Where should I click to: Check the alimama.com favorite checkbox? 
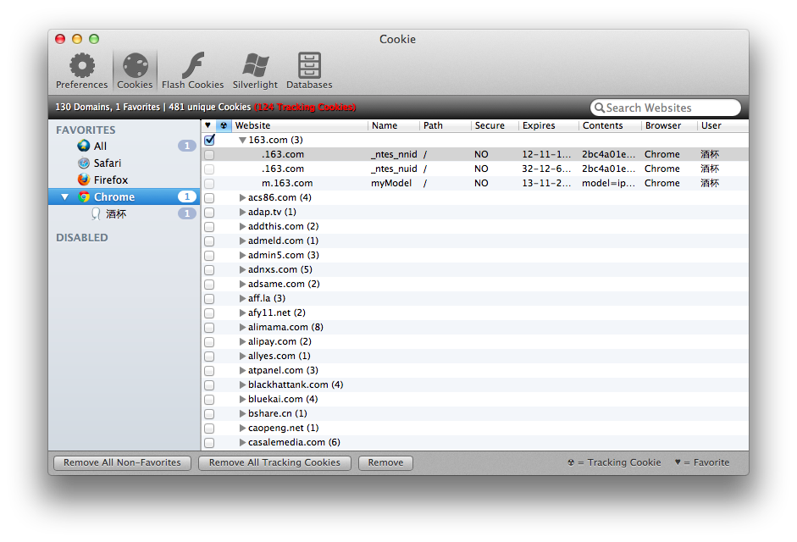[209, 328]
